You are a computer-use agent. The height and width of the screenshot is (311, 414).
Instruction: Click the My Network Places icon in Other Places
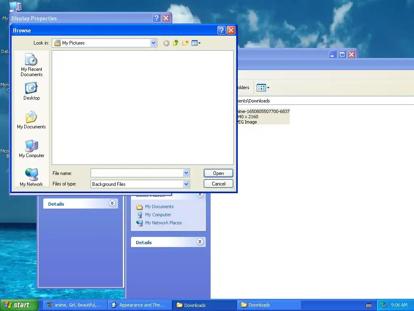[x=139, y=223]
